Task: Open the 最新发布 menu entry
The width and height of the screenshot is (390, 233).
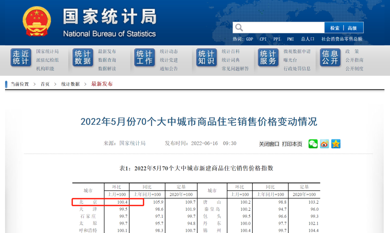Action: (x=107, y=51)
